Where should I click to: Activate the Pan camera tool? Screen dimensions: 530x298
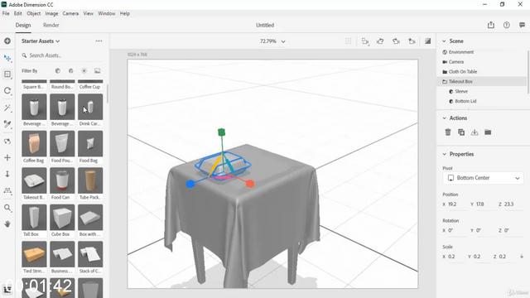tap(7, 157)
